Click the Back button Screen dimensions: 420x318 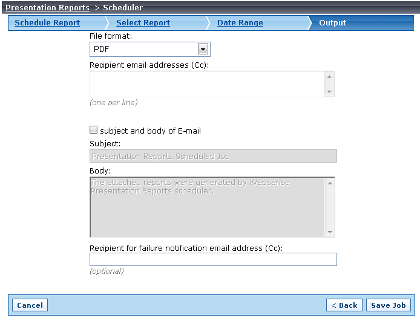pyautogui.click(x=344, y=305)
